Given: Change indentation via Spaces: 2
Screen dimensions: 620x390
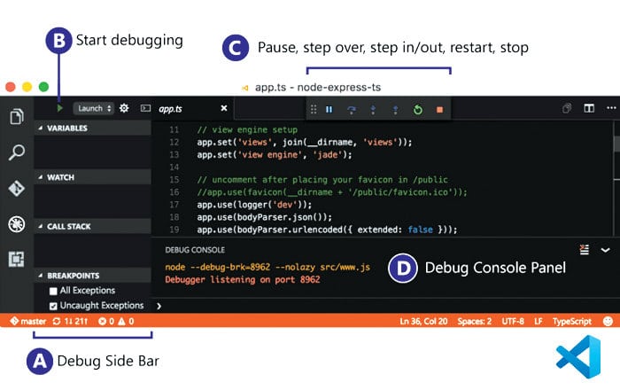Looking at the screenshot, I should (475, 321).
